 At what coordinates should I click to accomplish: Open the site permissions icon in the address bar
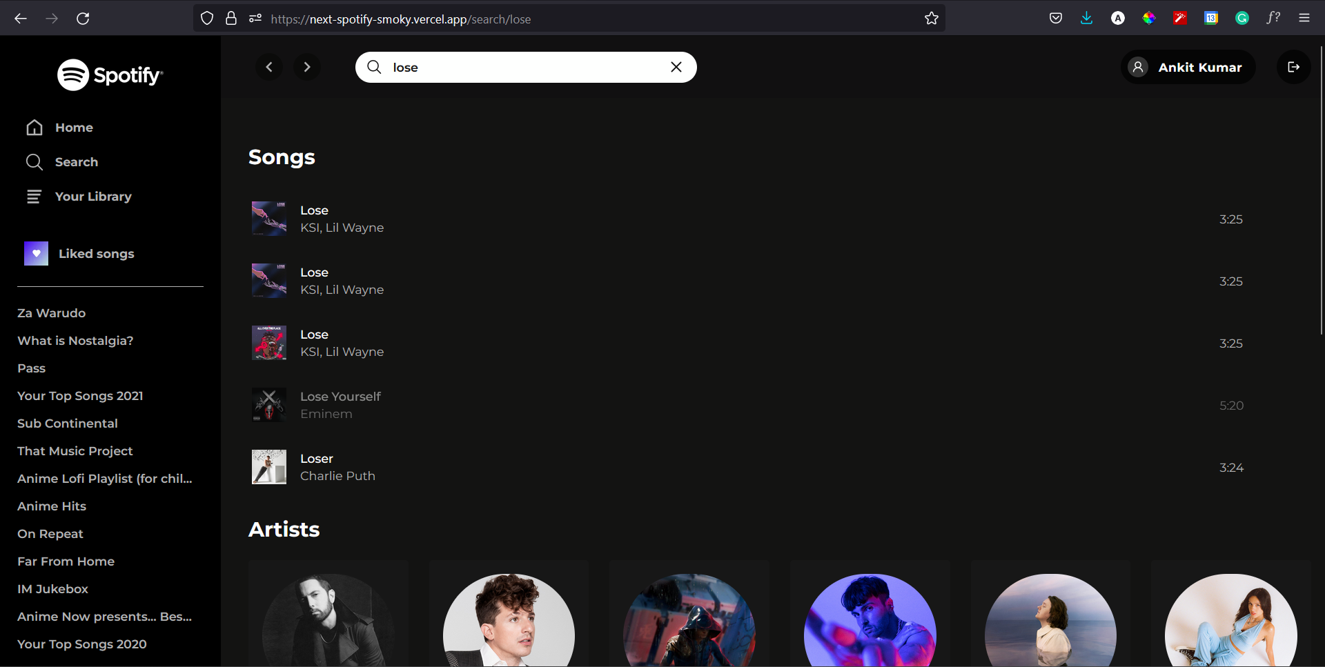[x=255, y=19]
